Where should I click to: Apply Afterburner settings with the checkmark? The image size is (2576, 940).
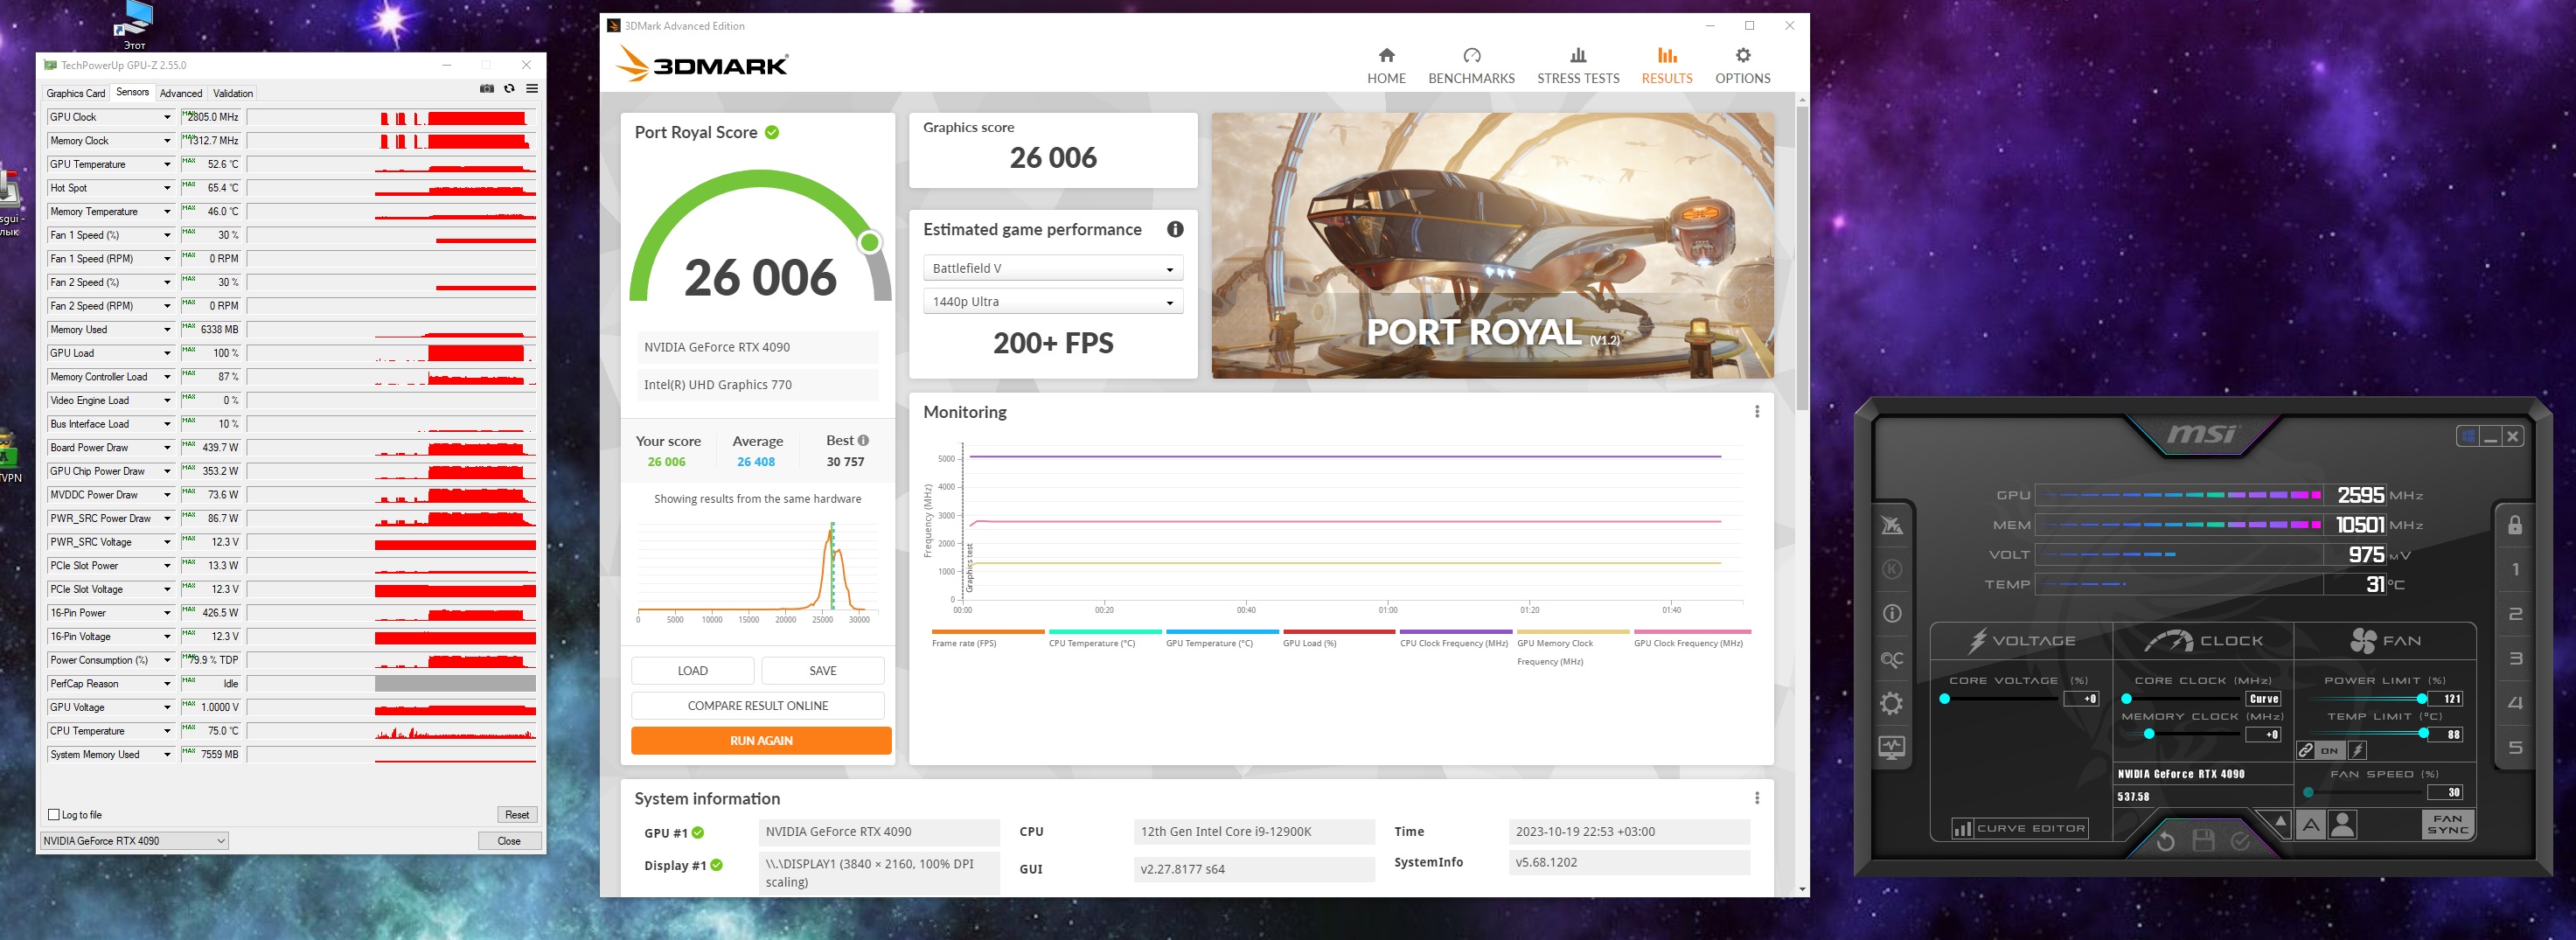[x=2240, y=841]
